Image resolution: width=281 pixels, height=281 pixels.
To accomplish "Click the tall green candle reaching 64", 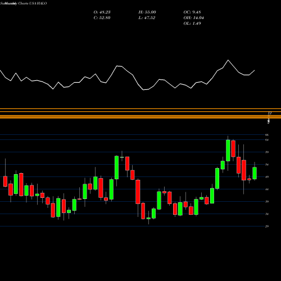I will coord(228,151).
